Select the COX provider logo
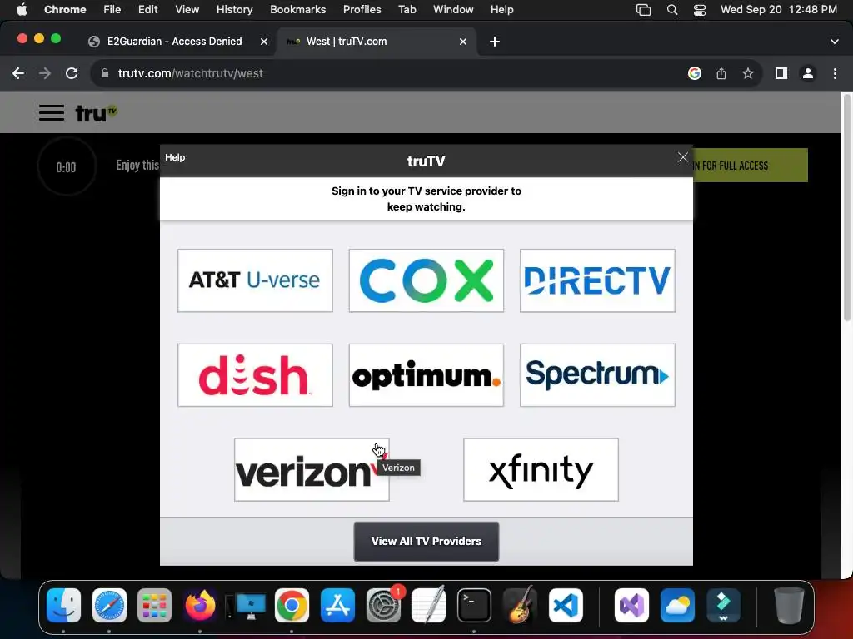The height and width of the screenshot is (639, 853). pos(426,280)
